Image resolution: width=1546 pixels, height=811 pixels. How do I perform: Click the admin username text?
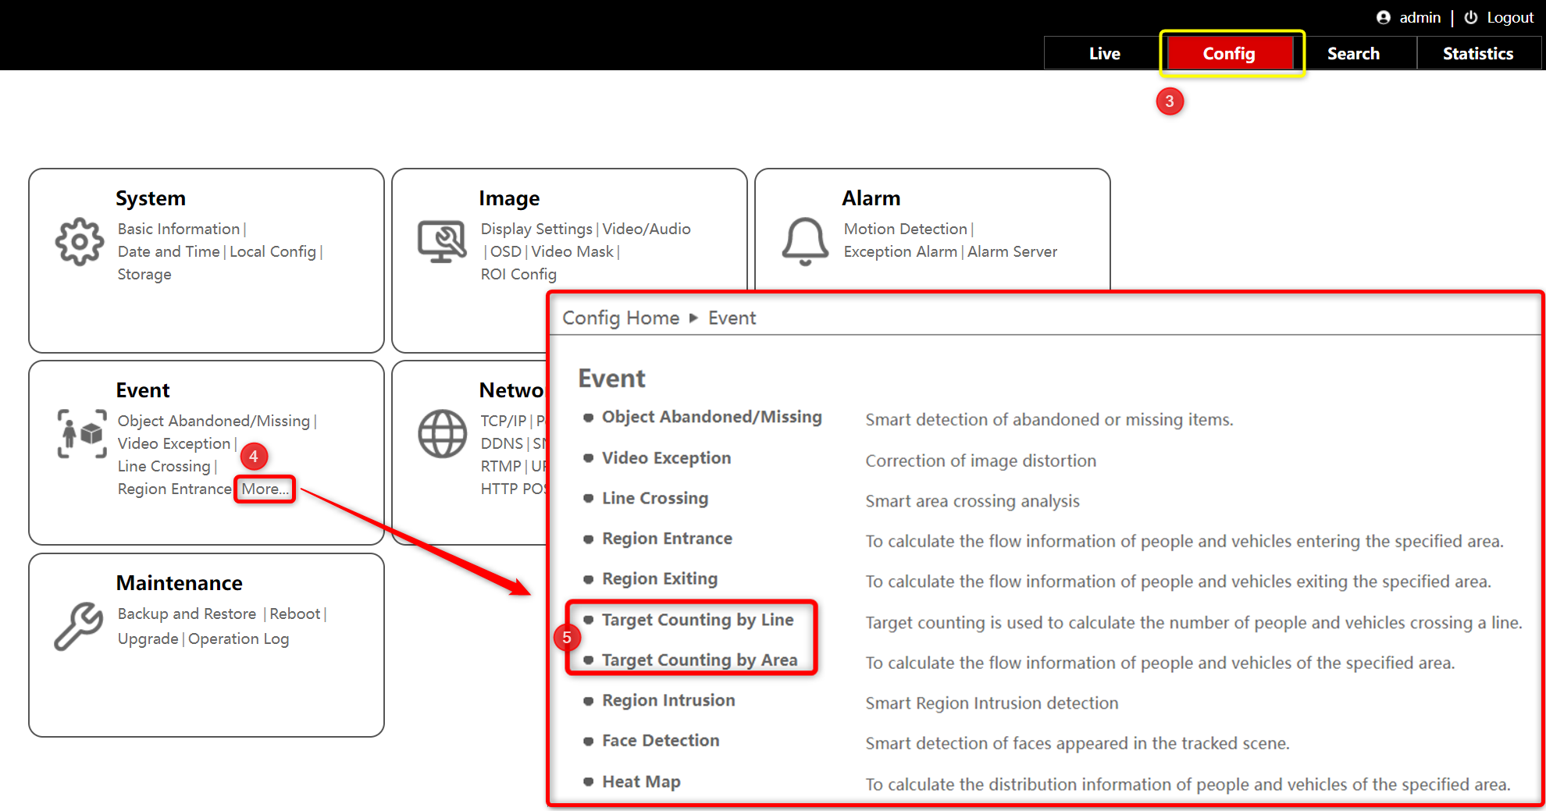[x=1420, y=17]
